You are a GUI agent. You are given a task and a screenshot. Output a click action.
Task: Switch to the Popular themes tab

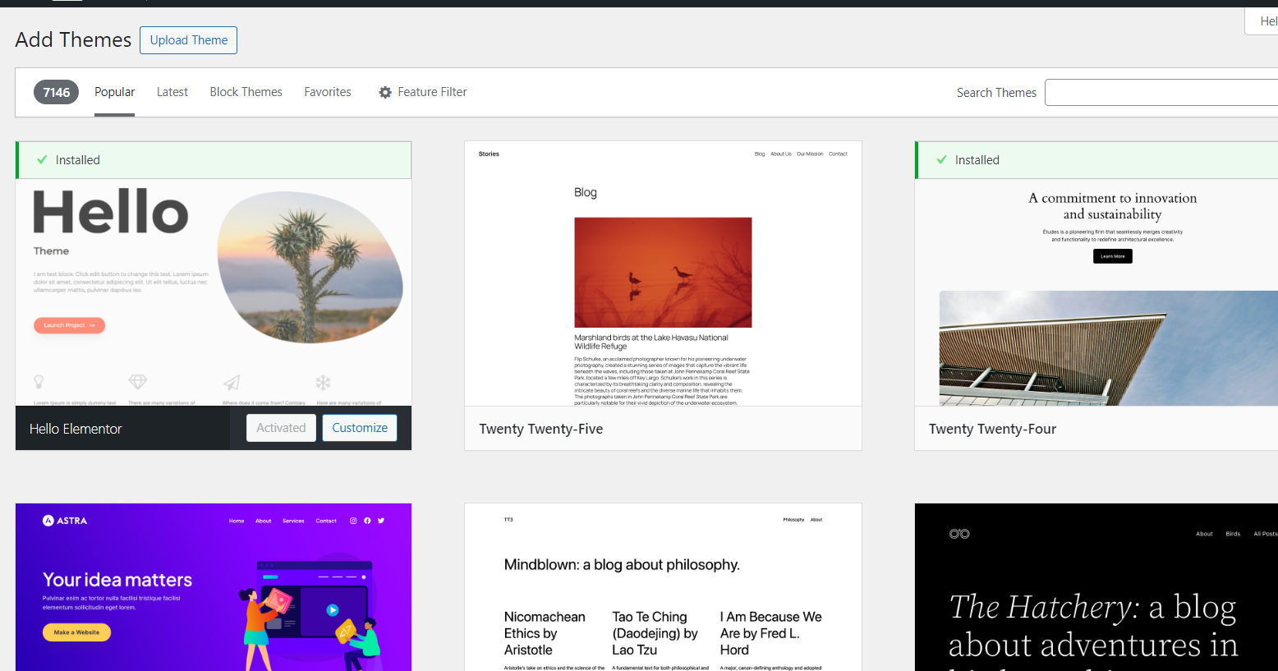pyautogui.click(x=114, y=92)
